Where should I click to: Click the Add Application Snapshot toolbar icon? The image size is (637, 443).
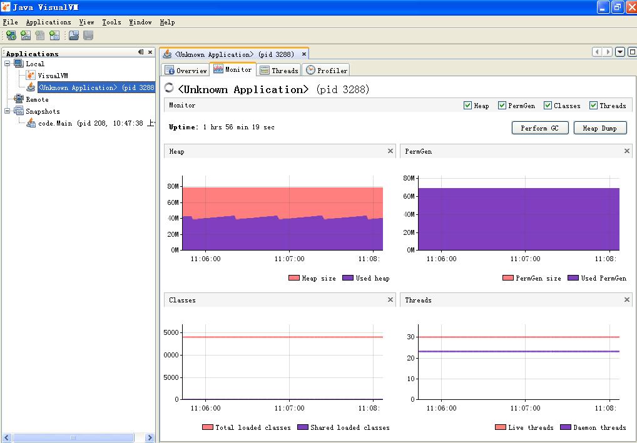coord(54,36)
